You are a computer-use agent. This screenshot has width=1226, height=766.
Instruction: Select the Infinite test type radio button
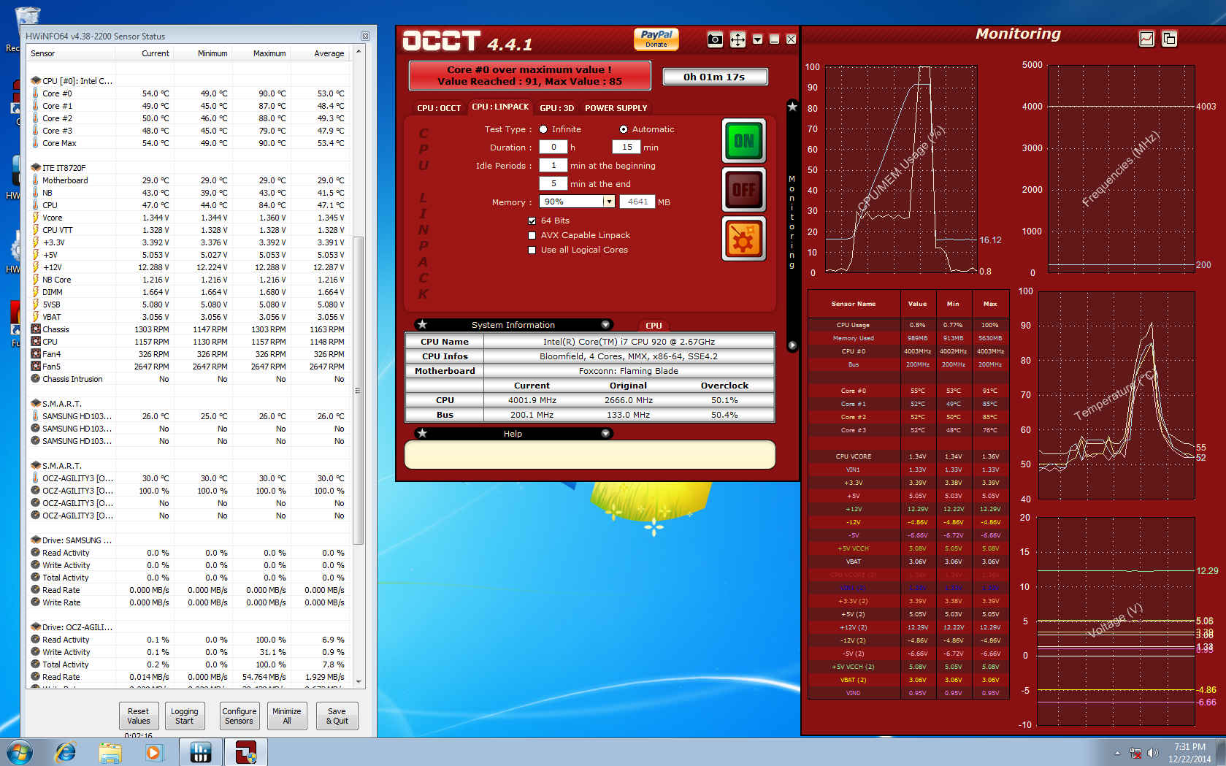pos(543,129)
